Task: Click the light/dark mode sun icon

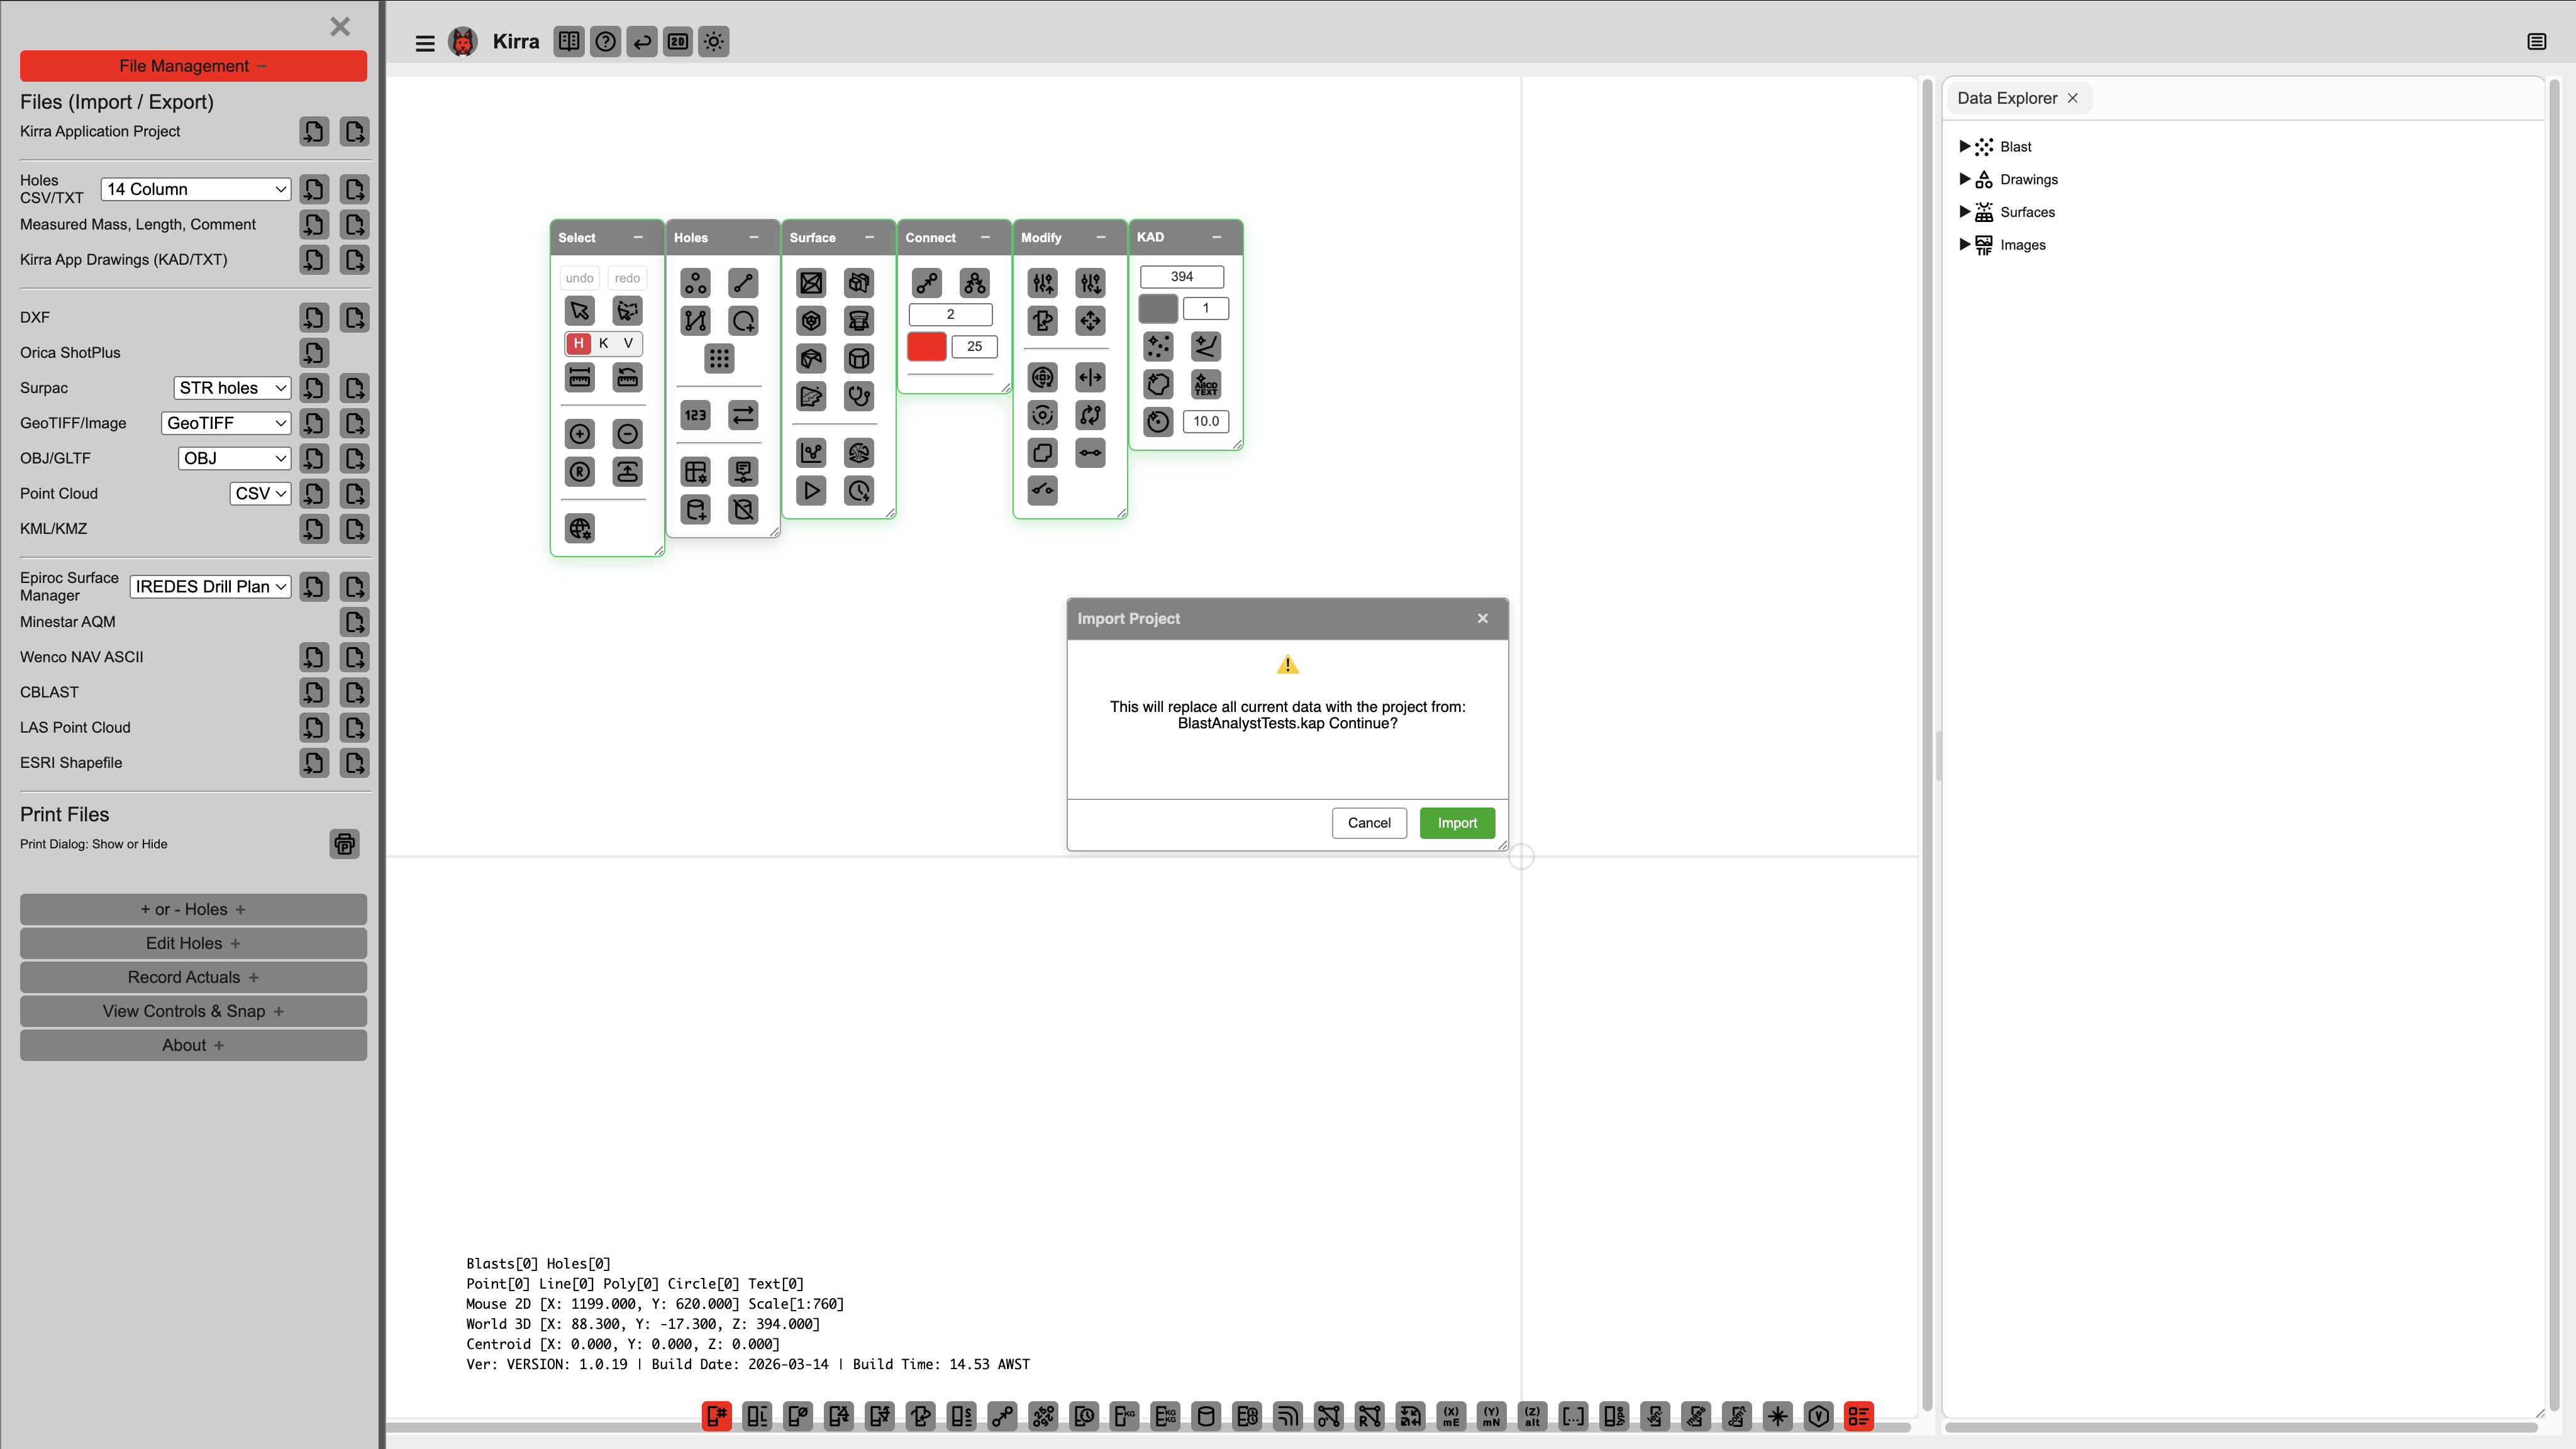Action: pos(713,42)
